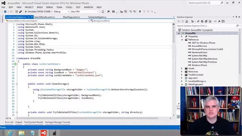Viewport: 242px width, 136px height.
Task: Switch to the SearchResults.xaml.cs tab
Action: (x=45, y=17)
